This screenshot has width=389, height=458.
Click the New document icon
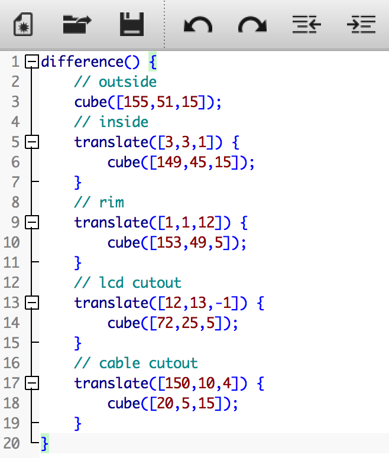(x=23, y=24)
